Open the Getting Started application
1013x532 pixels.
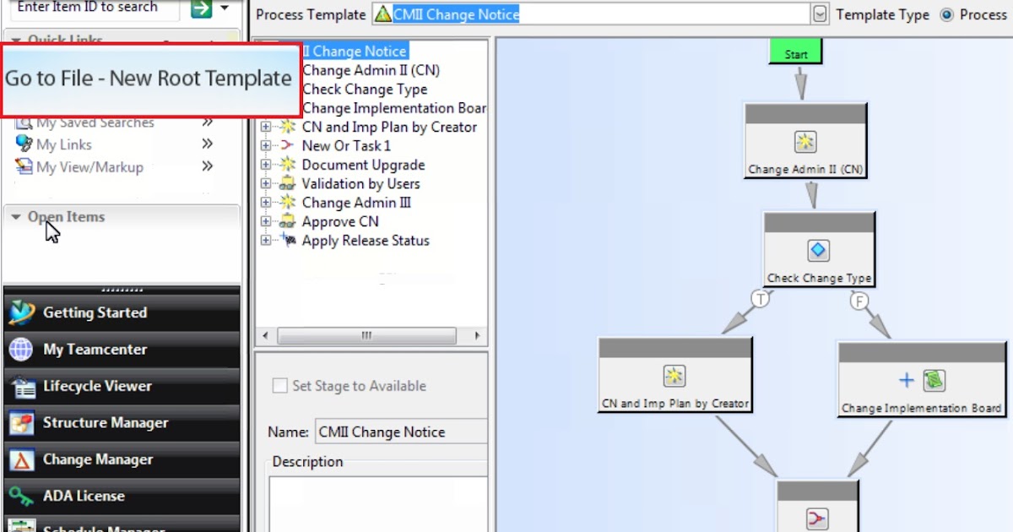pyautogui.click(x=122, y=312)
